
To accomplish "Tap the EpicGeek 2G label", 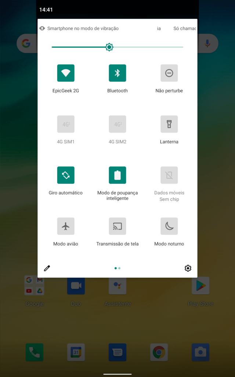I will pos(66,91).
